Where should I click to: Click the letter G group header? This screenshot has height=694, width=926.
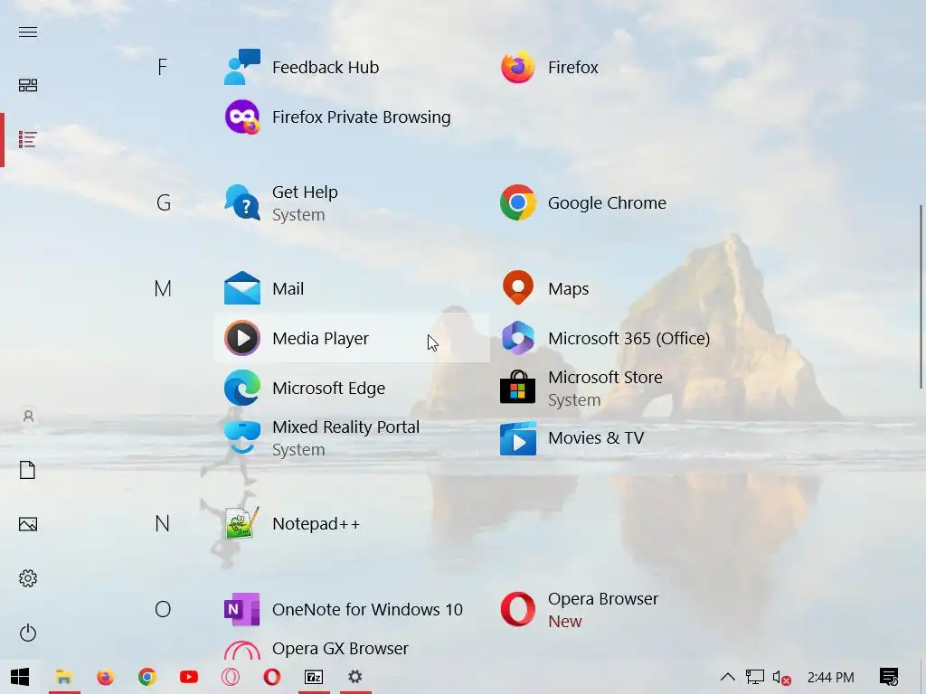164,202
